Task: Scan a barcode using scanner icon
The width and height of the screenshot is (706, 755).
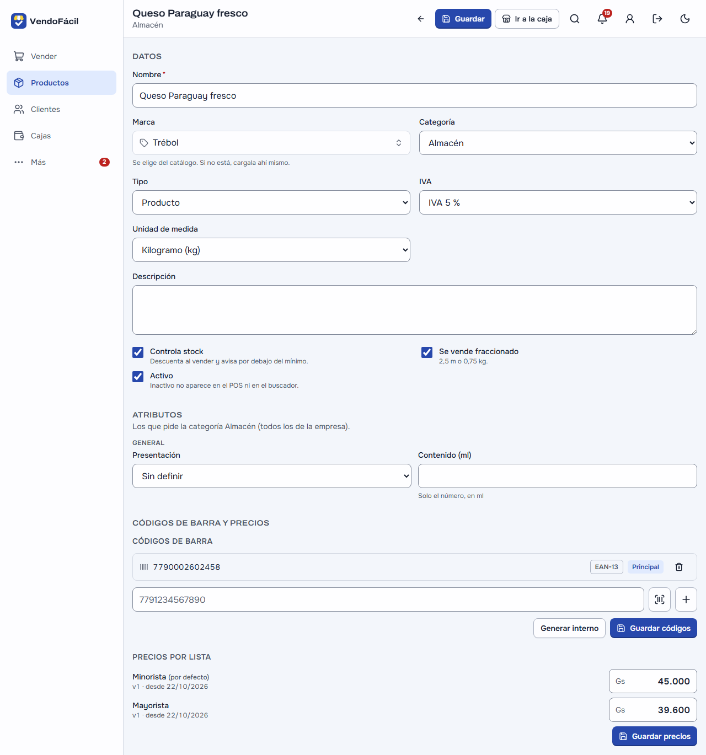Action: [x=660, y=599]
